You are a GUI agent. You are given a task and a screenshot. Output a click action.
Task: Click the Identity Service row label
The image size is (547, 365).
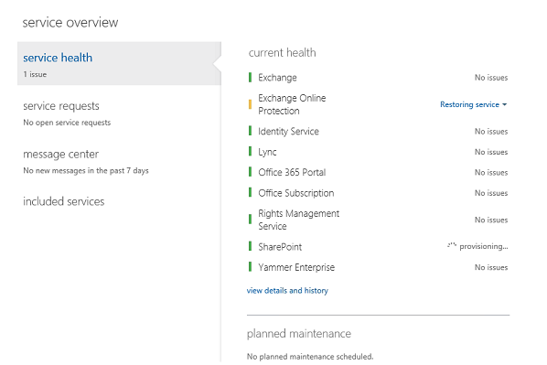tap(288, 131)
